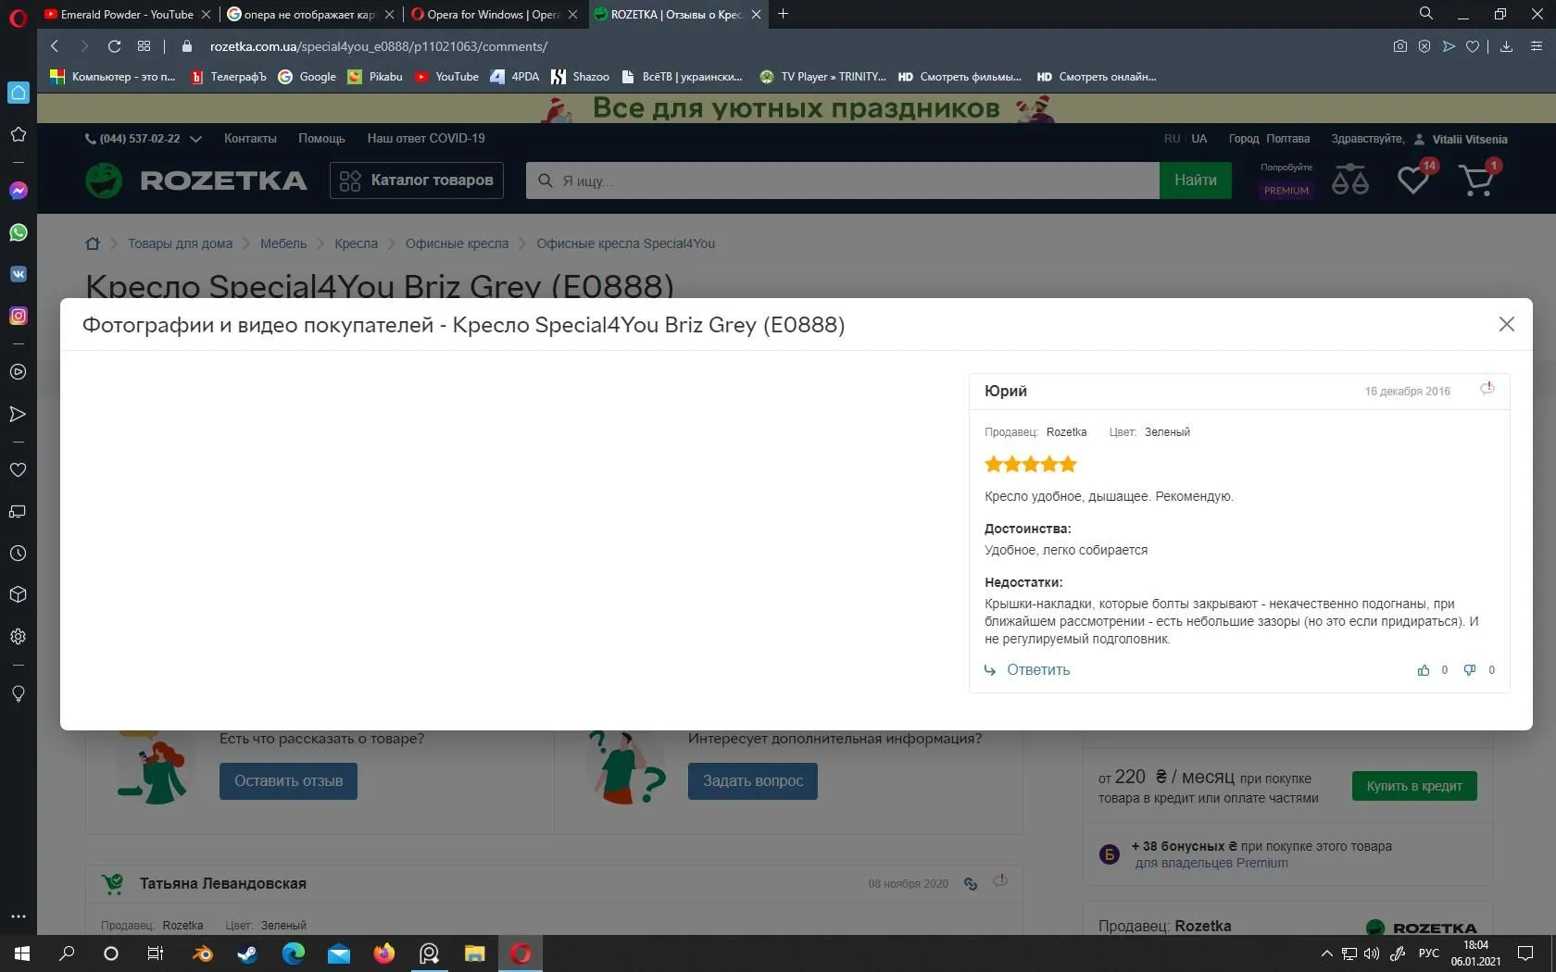Reload the Rozetka page
Screen dimensions: 1556x972
[x=114, y=46]
